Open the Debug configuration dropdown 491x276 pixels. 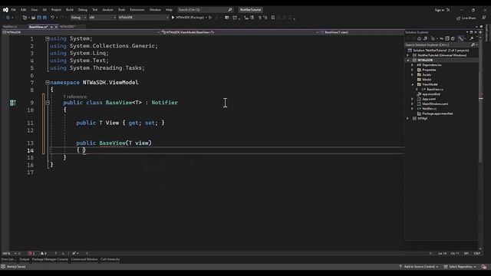click(78, 18)
